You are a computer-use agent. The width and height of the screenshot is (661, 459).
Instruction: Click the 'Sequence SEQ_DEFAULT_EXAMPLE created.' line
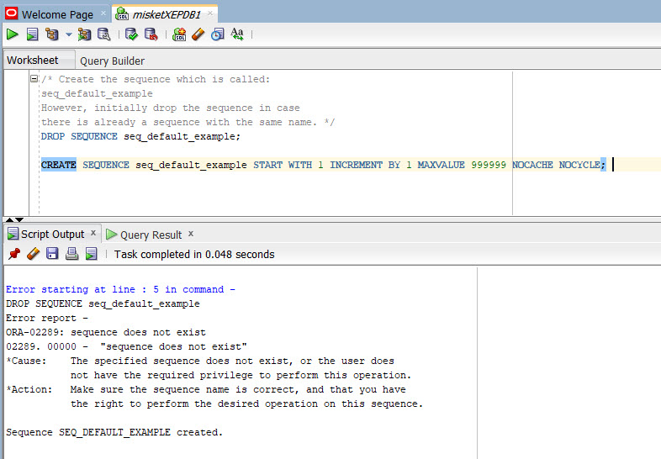[x=114, y=432]
